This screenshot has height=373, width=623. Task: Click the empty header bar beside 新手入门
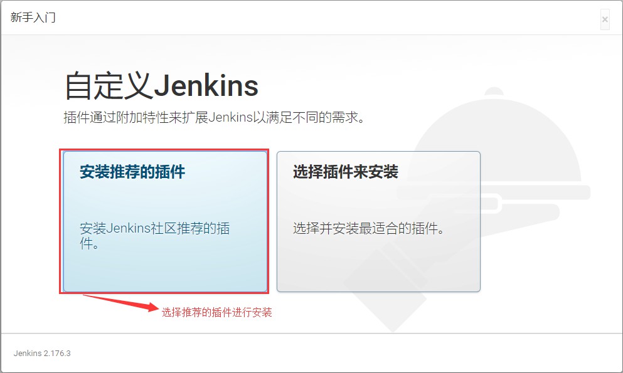click(x=326, y=18)
